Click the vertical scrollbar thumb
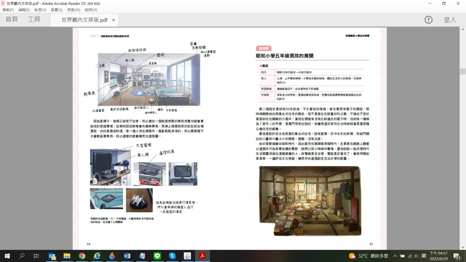This screenshot has width=466, height=262. pyautogui.click(x=463, y=71)
